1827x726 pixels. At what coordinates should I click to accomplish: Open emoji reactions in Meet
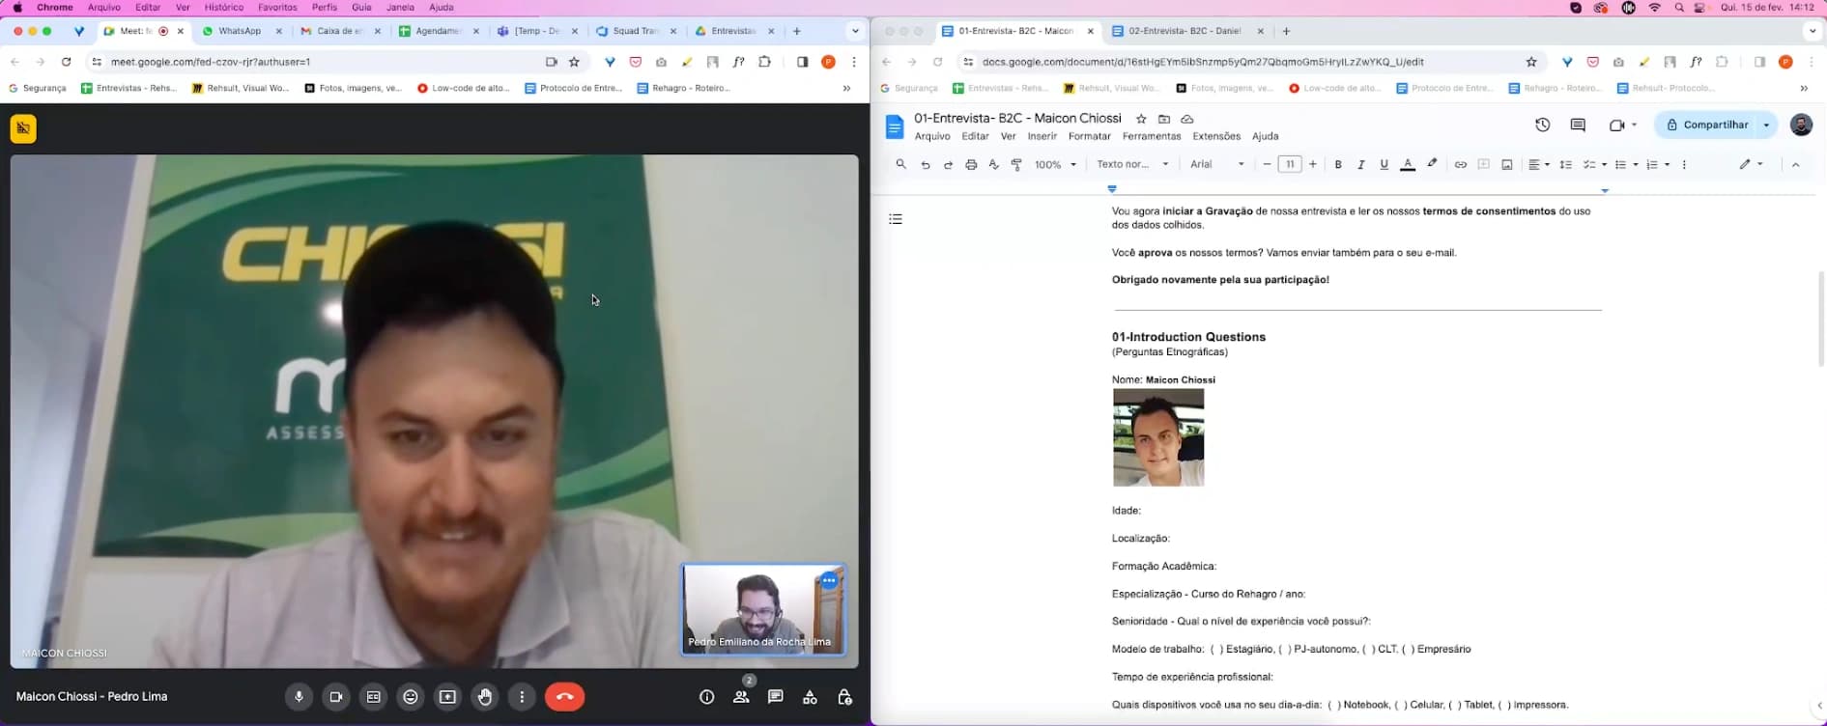point(411,697)
